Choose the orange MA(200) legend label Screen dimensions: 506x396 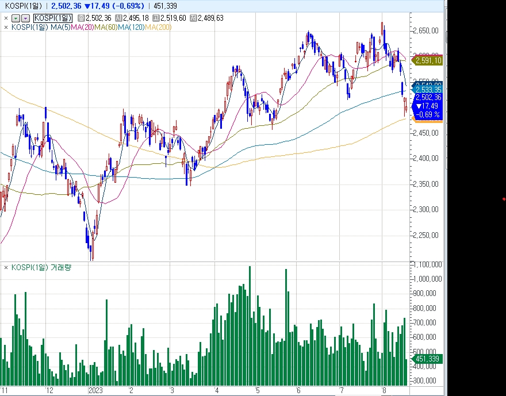[x=158, y=28]
